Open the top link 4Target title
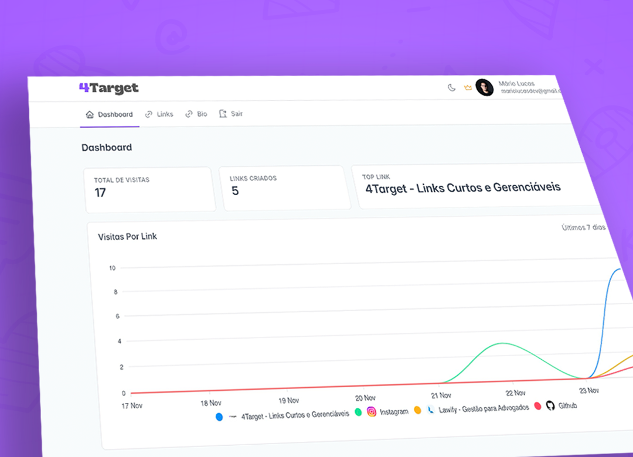Viewport: 633px width, 457px height. pyautogui.click(x=462, y=187)
